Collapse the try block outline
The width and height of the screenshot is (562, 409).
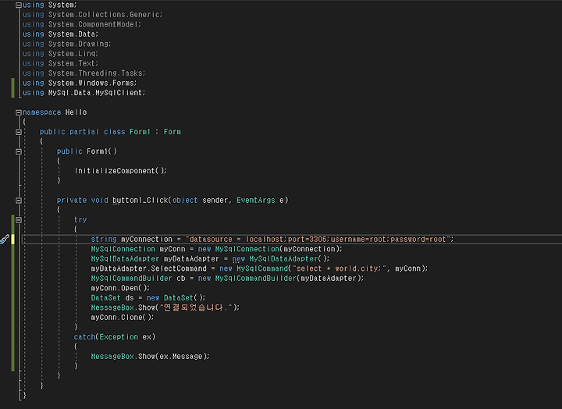(x=19, y=220)
